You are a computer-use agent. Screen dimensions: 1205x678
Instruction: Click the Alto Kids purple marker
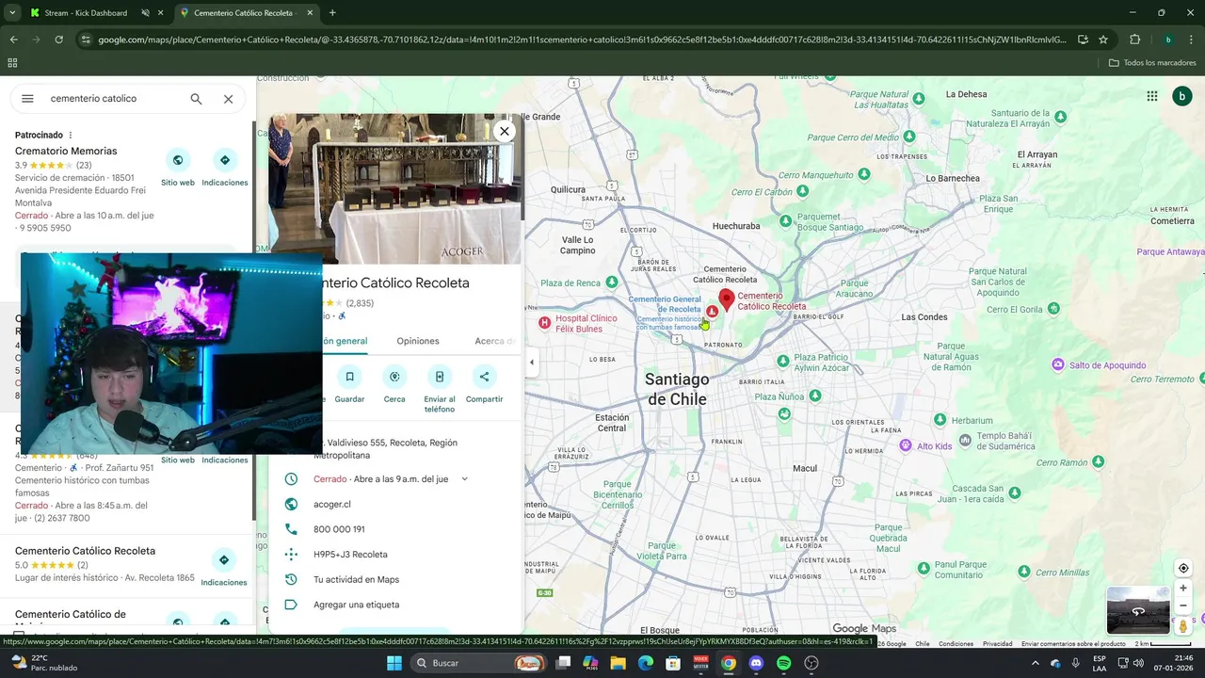point(906,445)
